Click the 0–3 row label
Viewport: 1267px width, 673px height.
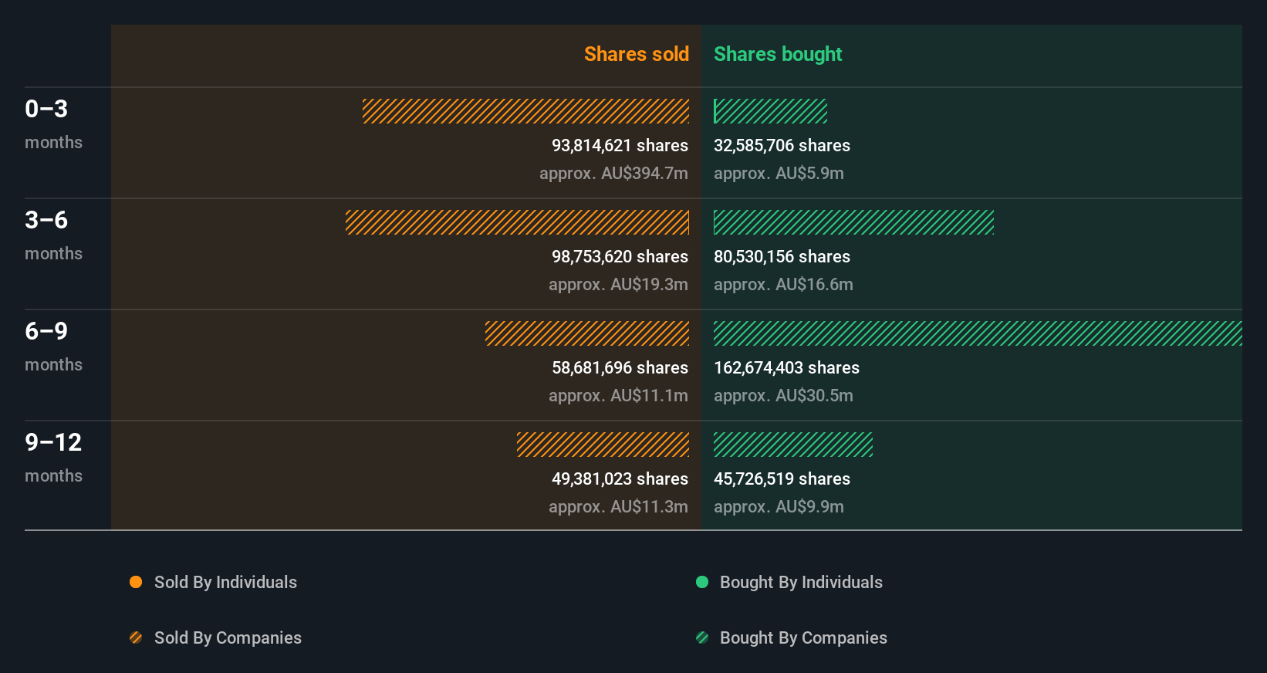pos(46,109)
